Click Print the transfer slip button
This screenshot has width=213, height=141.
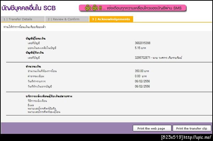(192, 128)
